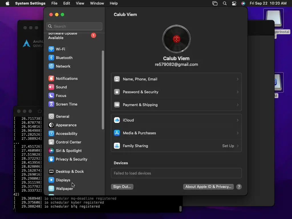Click the 'Failed to load devices' text
Viewport: 292px width, 219px height.
132,173
